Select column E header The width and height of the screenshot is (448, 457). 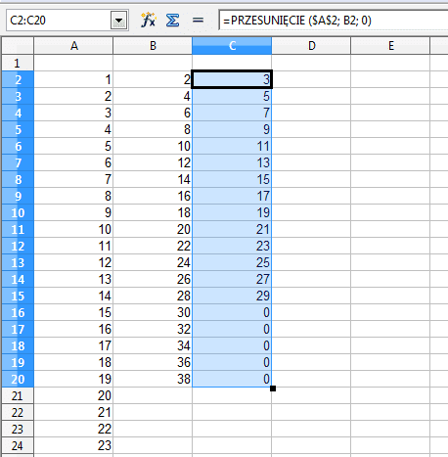[390, 46]
